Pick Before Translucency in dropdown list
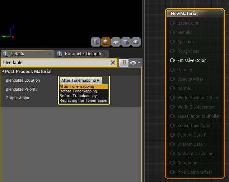The image size is (229, 182). point(78,96)
